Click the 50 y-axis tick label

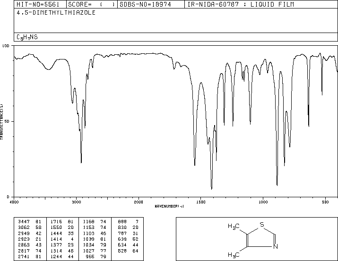7,121
